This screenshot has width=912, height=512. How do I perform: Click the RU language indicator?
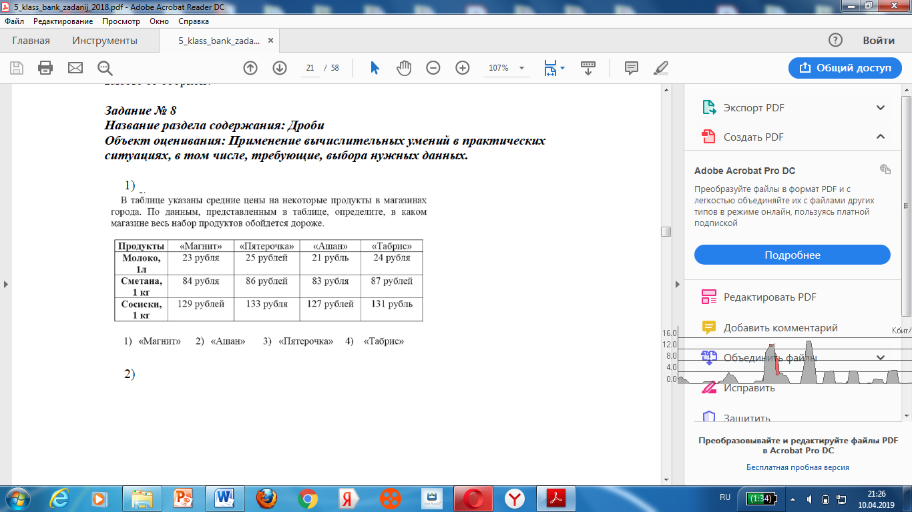click(x=725, y=497)
